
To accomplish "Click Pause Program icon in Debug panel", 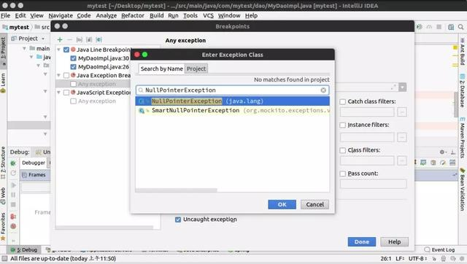I will (x=13, y=195).
